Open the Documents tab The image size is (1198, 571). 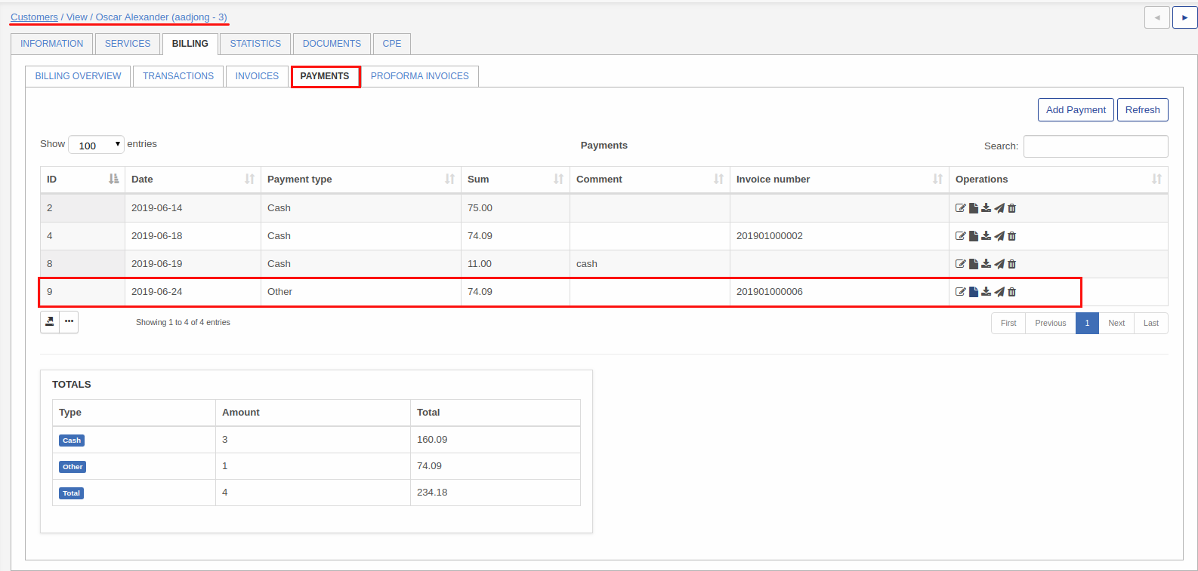pos(332,44)
